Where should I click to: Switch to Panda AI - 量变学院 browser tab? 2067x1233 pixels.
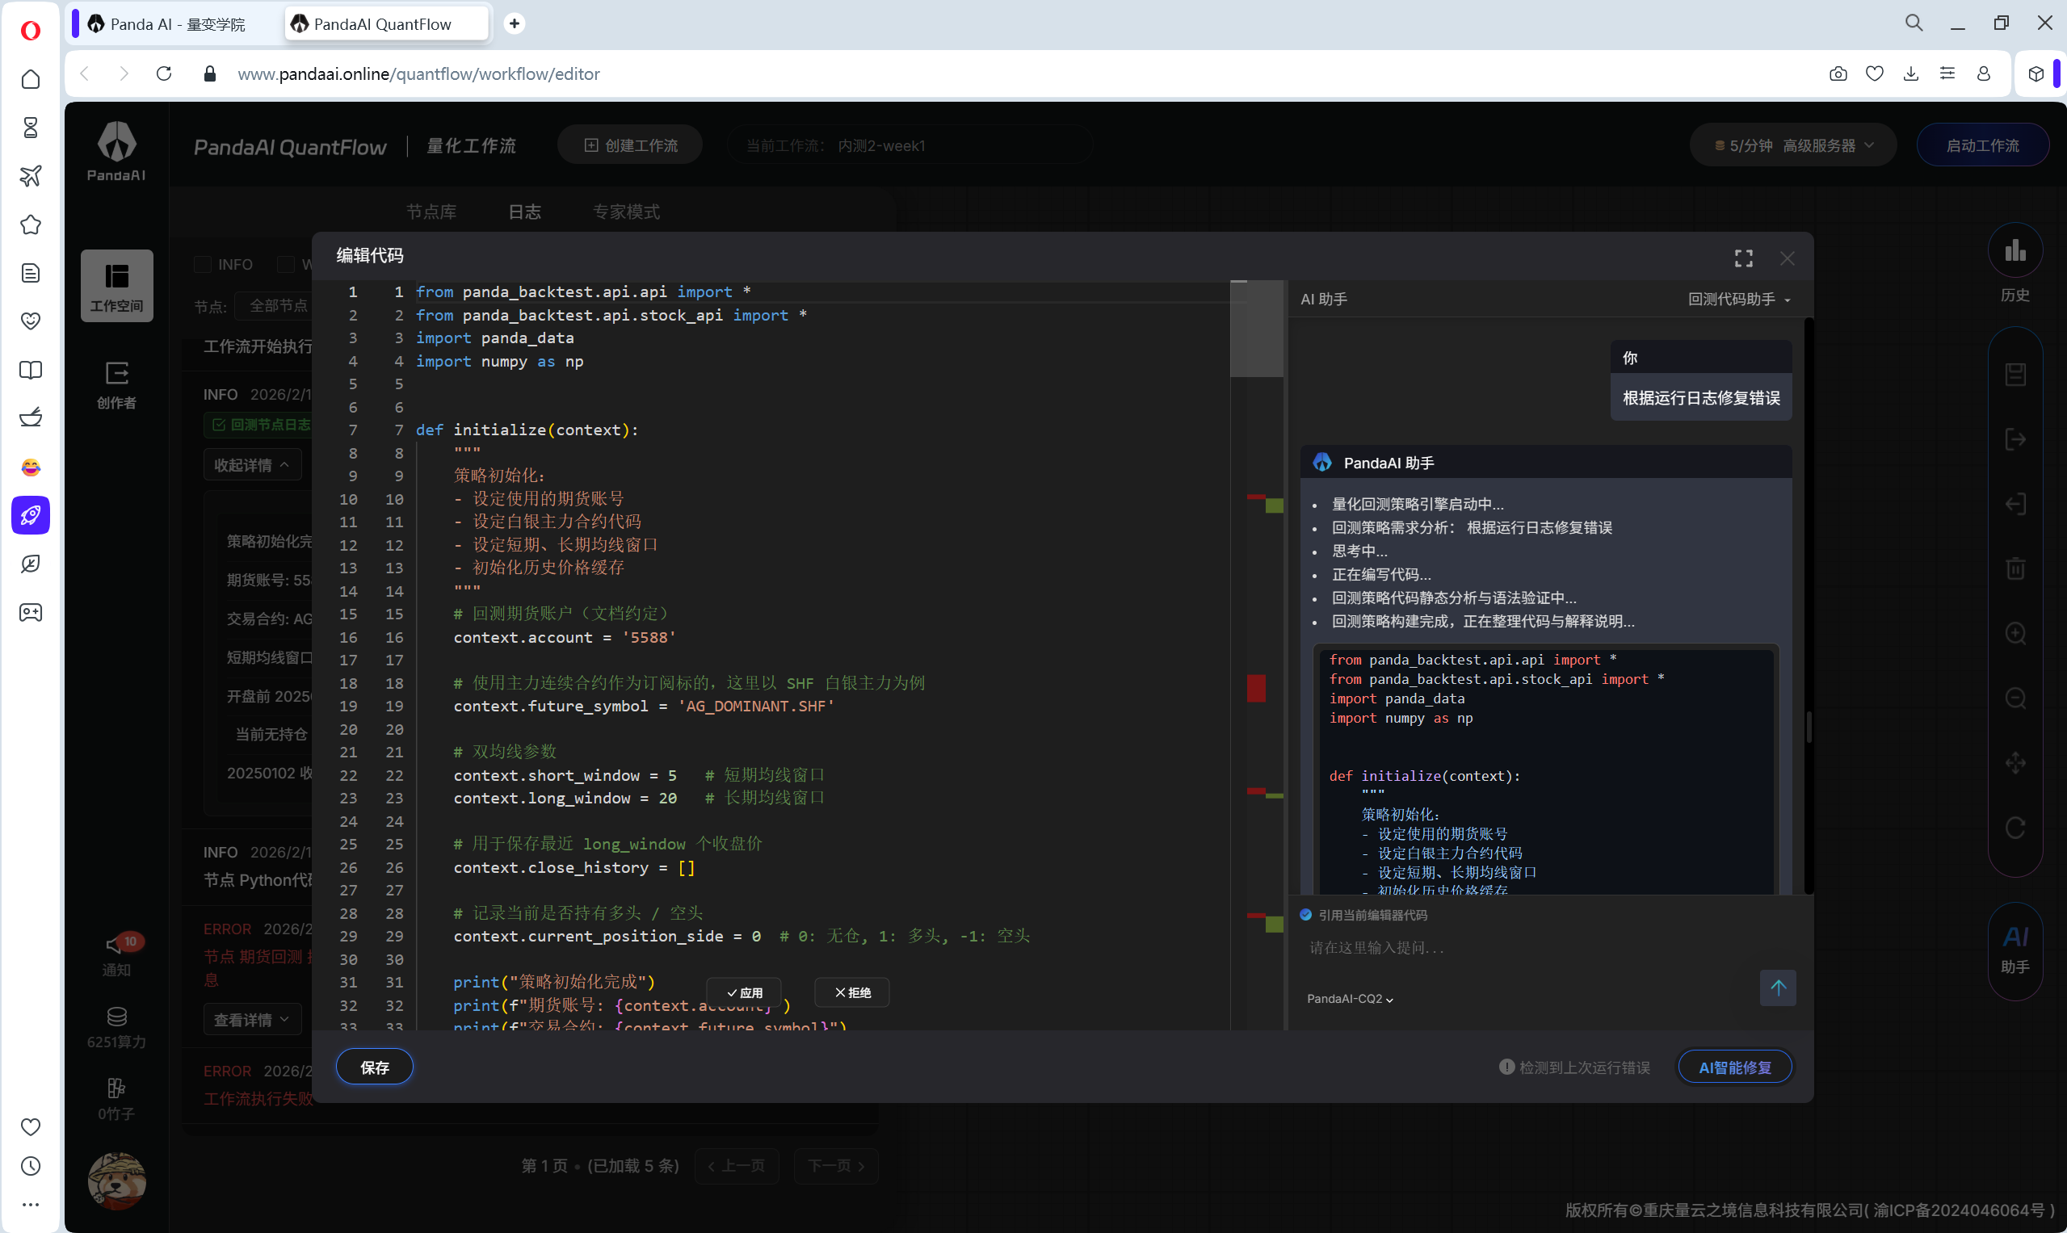point(176,24)
